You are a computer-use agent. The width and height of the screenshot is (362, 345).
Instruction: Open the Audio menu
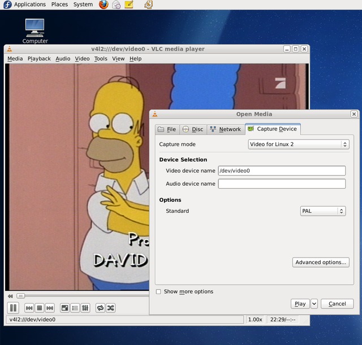click(63, 59)
